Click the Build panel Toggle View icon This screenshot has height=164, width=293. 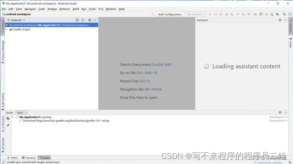(8, 119)
